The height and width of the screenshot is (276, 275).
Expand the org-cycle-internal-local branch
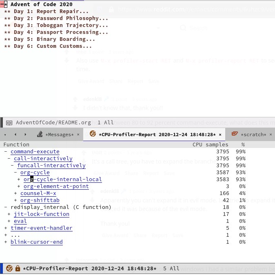(x=19, y=180)
